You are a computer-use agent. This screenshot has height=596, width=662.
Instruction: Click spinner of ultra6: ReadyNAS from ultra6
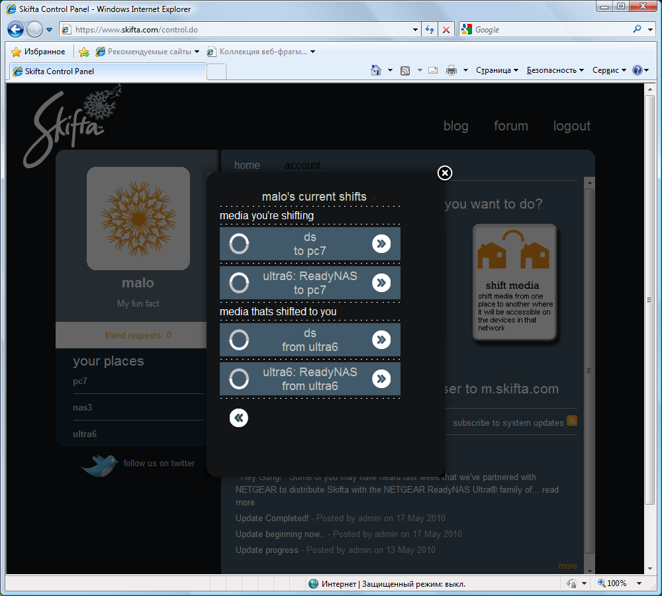click(239, 379)
